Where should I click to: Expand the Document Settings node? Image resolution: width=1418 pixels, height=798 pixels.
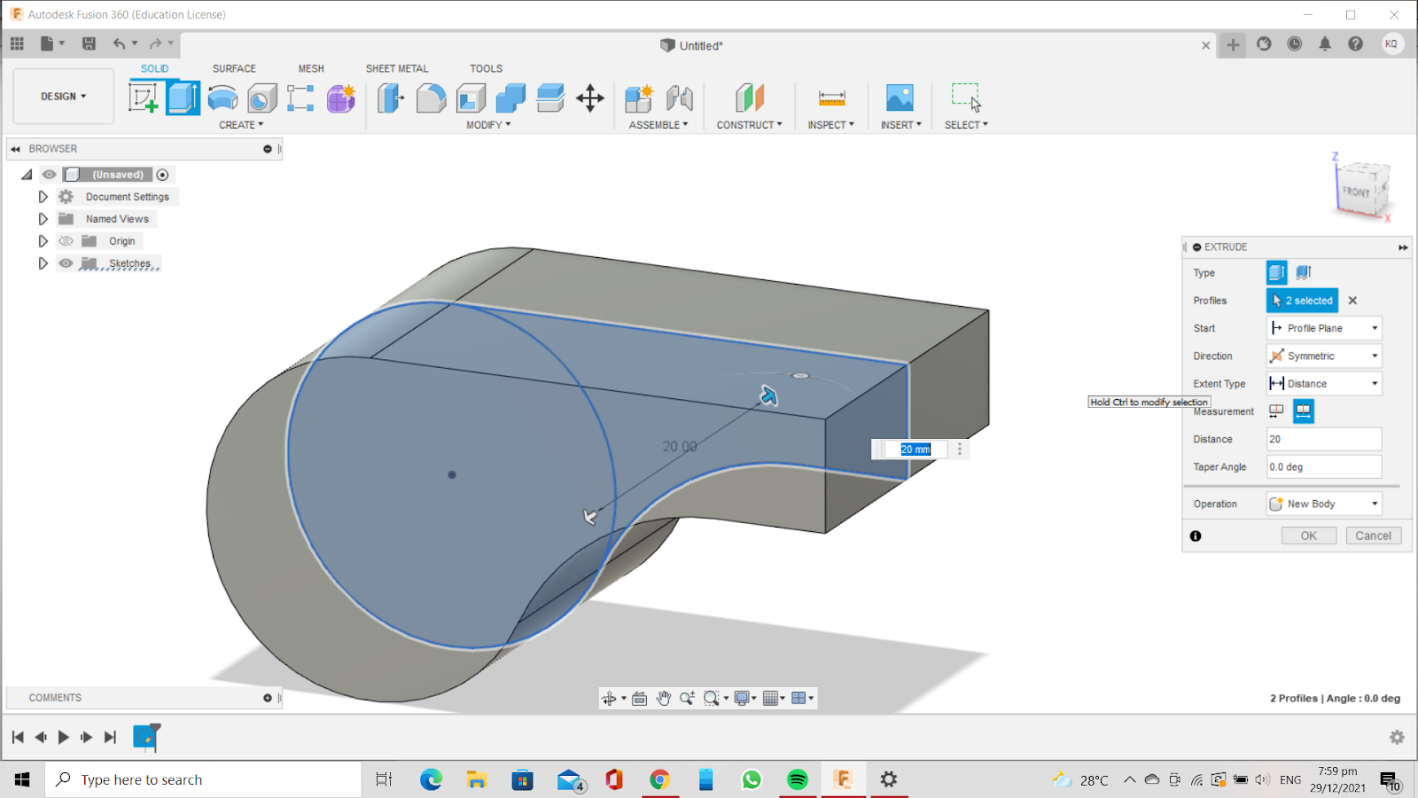43,197
